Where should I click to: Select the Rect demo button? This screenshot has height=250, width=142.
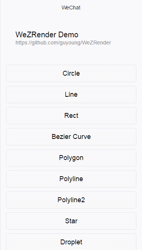click(x=71, y=116)
